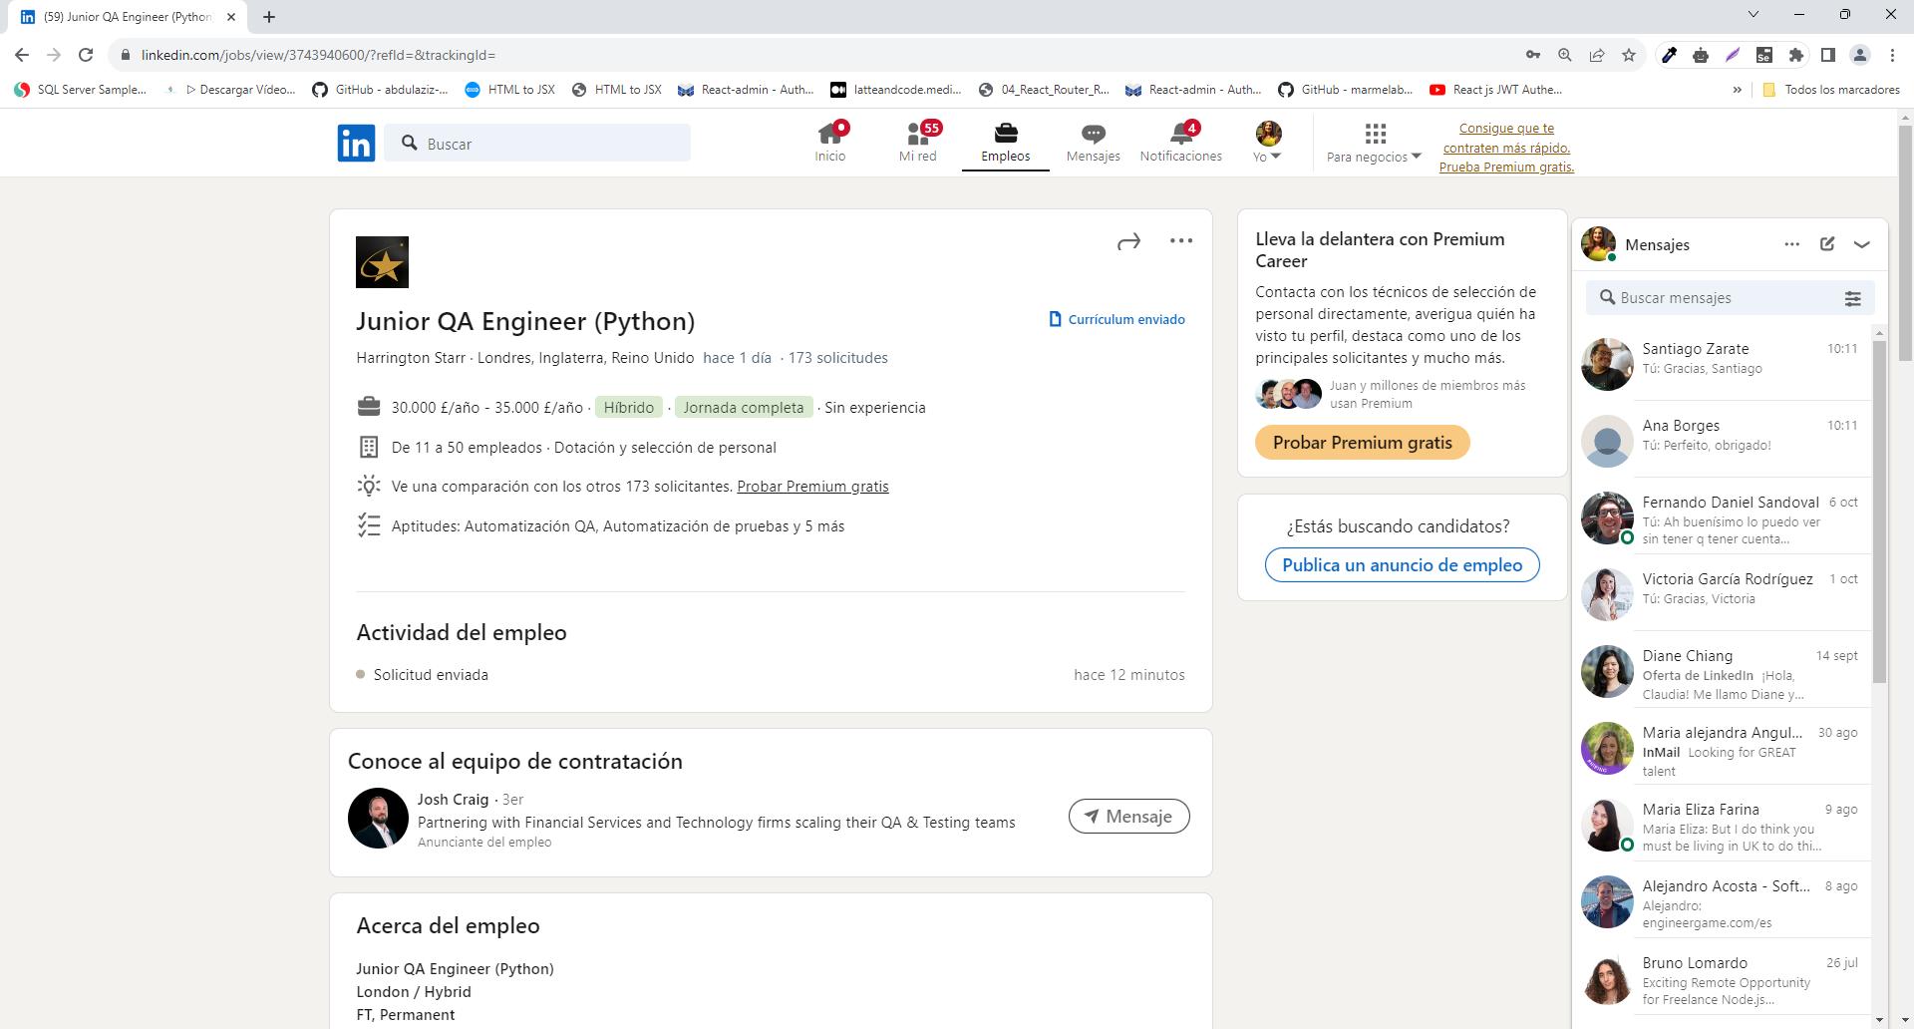The height and width of the screenshot is (1029, 1914).
Task: Open conversation with Santiago Zarate
Action: 1723,363
